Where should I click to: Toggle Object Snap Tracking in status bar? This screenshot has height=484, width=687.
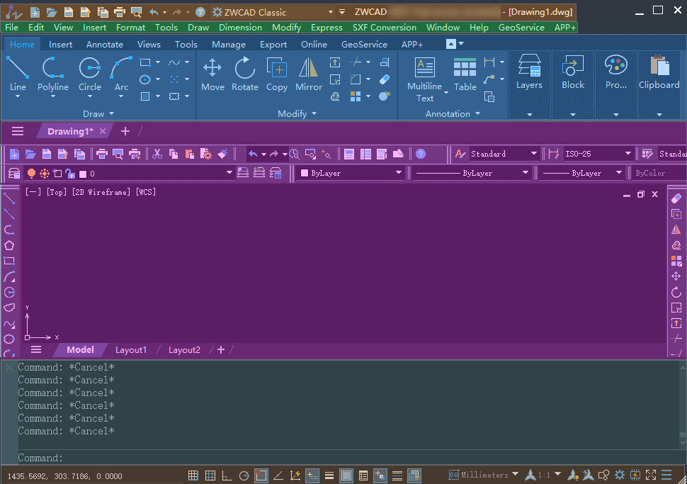[278, 475]
